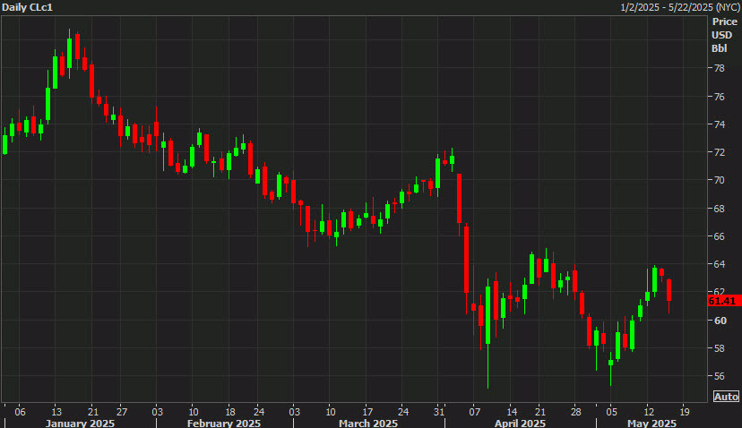Click the date range 1/2/2025 - 5/22/2025 label
Image resolution: width=742 pixels, height=428 pixels.
pos(680,7)
